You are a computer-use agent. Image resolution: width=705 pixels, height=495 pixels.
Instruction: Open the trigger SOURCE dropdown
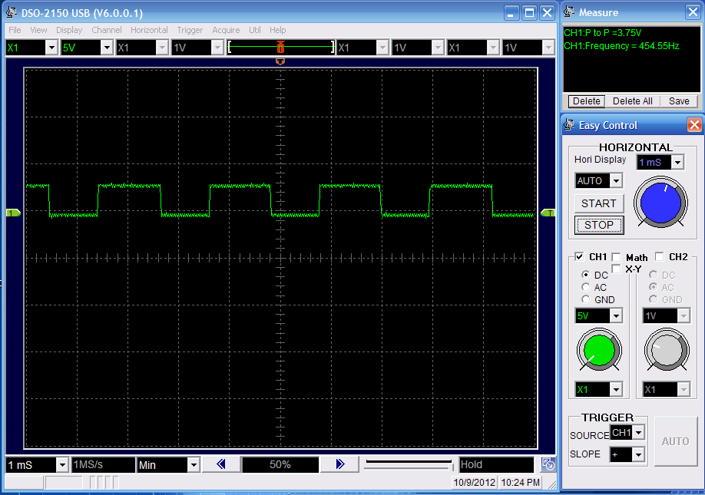[637, 434]
